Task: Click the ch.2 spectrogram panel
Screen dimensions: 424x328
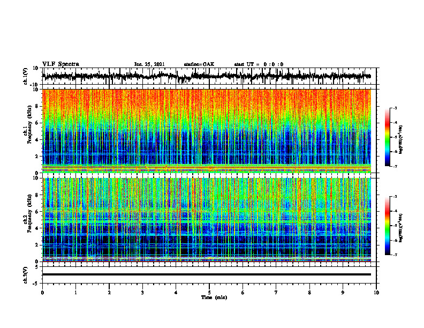Action: (x=207, y=220)
